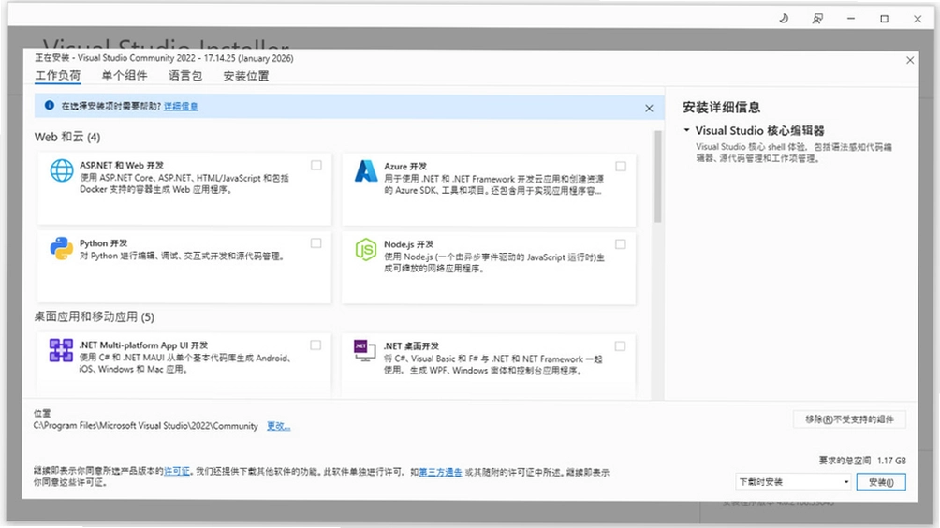Click the 安装 install button
Screen dimensions: 940x528
(881, 482)
